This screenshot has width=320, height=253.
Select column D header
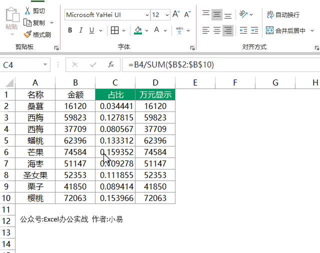pos(155,82)
